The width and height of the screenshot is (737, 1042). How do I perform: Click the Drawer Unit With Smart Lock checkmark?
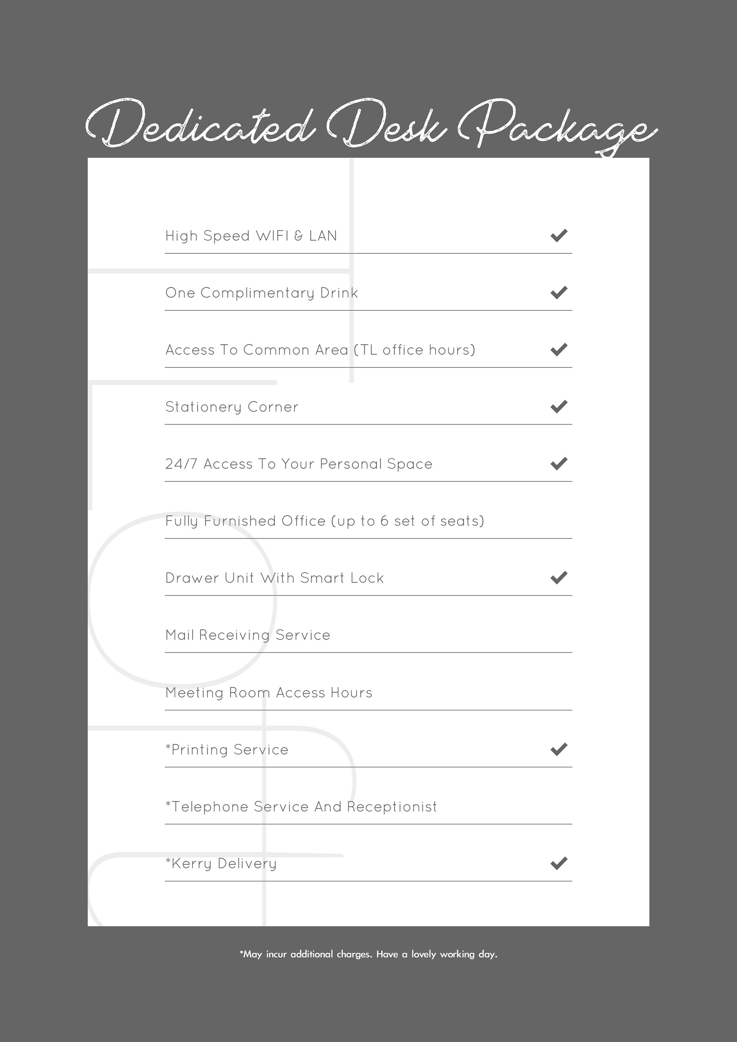click(559, 578)
